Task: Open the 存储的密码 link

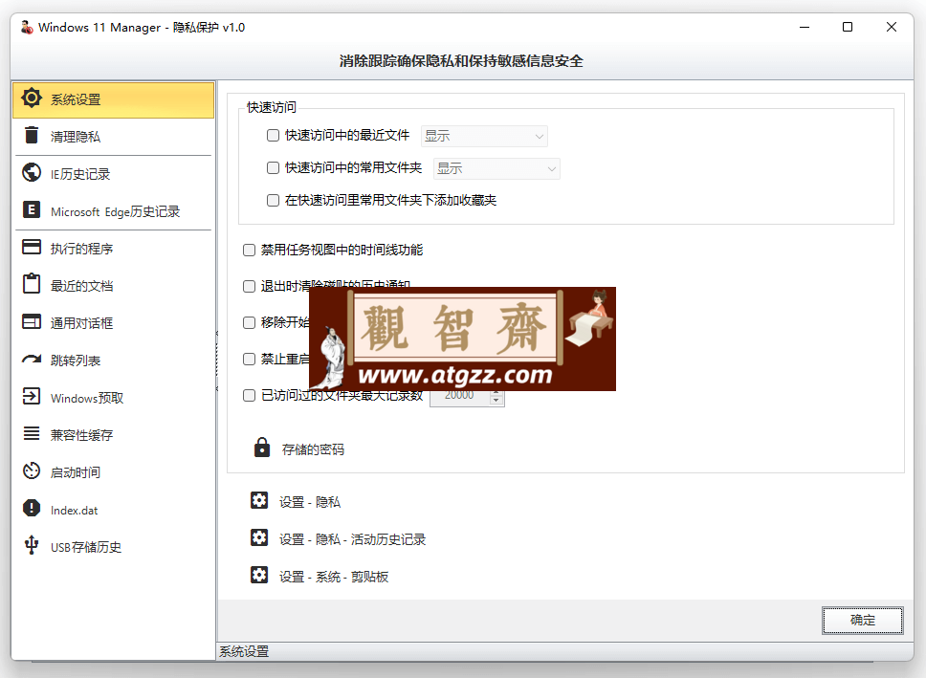Action: coord(313,449)
